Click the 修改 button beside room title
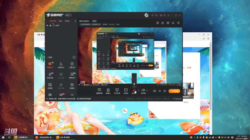250x140 pixels. tap(94, 21)
